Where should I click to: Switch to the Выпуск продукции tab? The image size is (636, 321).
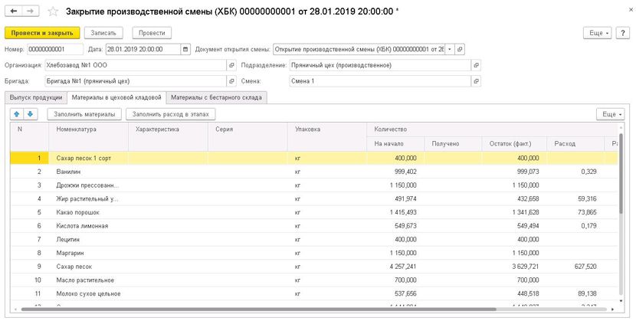coord(36,97)
